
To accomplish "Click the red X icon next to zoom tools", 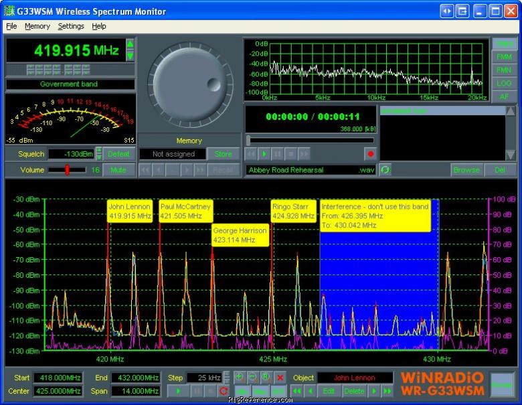I will pyautogui.click(x=280, y=378).
